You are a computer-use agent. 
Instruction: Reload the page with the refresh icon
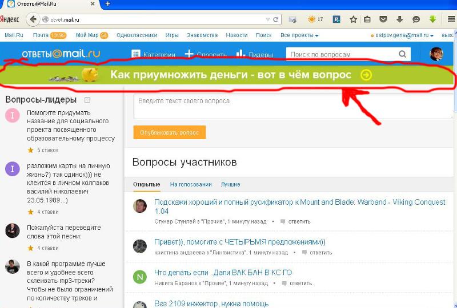click(275, 19)
